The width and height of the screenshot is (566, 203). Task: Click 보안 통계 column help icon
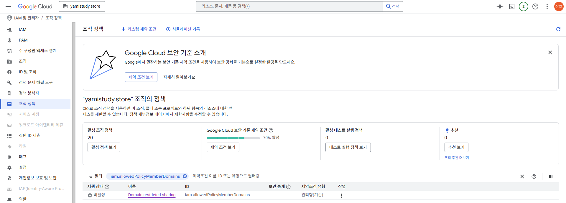pos(288,187)
